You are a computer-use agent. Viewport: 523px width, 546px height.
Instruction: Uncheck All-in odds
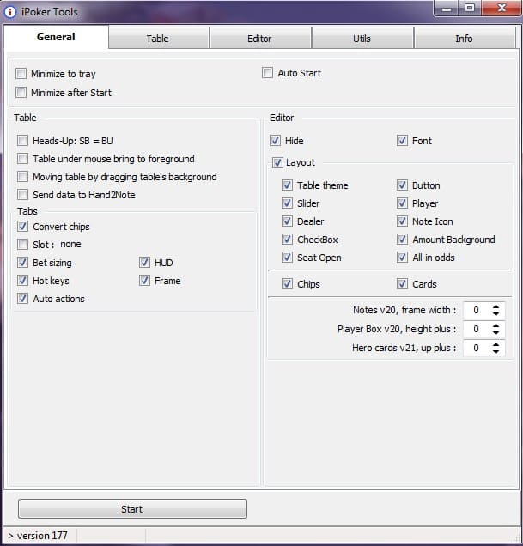coord(402,258)
